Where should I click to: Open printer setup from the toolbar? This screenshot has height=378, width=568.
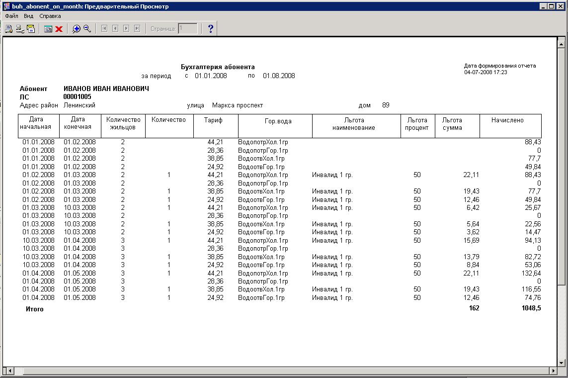point(20,29)
